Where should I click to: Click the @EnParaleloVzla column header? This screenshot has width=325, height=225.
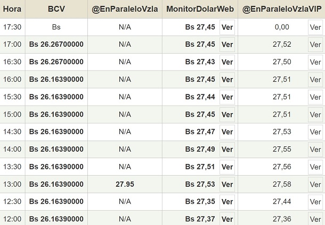coord(125,9)
